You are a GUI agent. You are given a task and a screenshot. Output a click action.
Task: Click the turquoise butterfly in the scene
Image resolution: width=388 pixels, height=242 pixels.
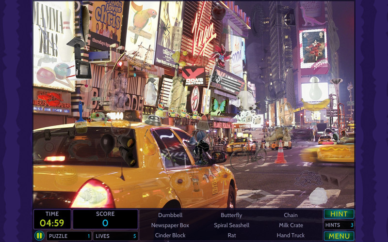219,106
